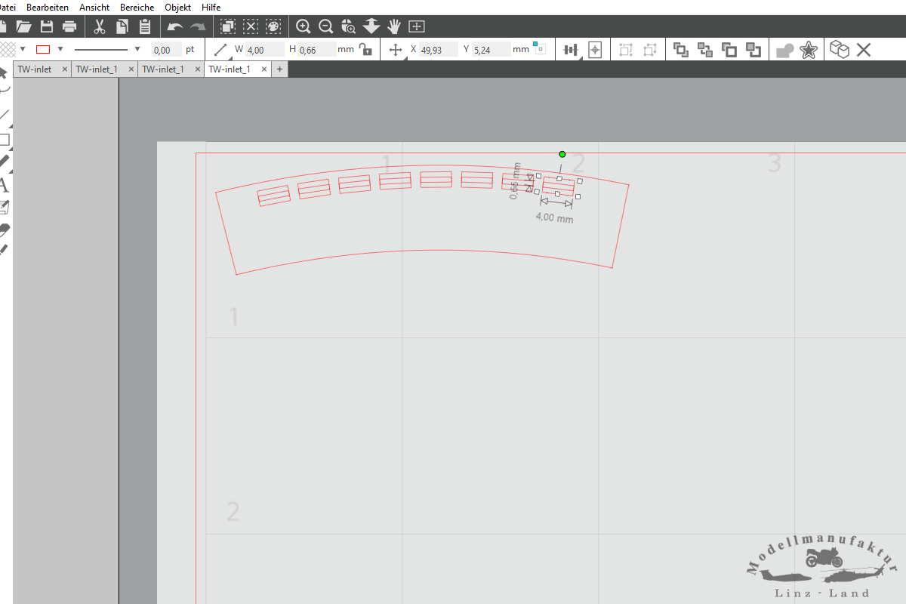906x604 pixels.
Task: Click the Zoom Out magnifier
Action: [x=325, y=26]
